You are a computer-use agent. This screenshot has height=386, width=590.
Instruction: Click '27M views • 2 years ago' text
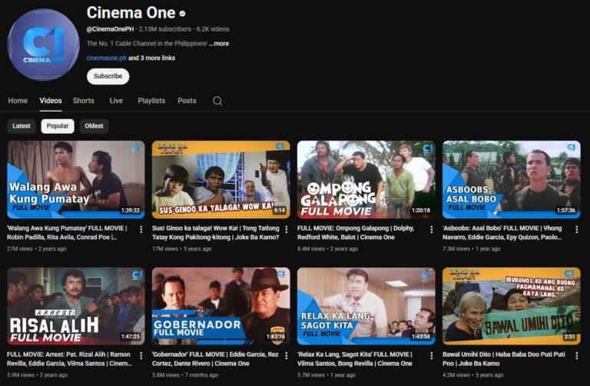pos(37,249)
